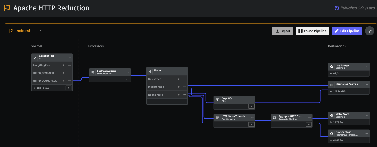Click the Classifier Test source node icon

(35, 57)
